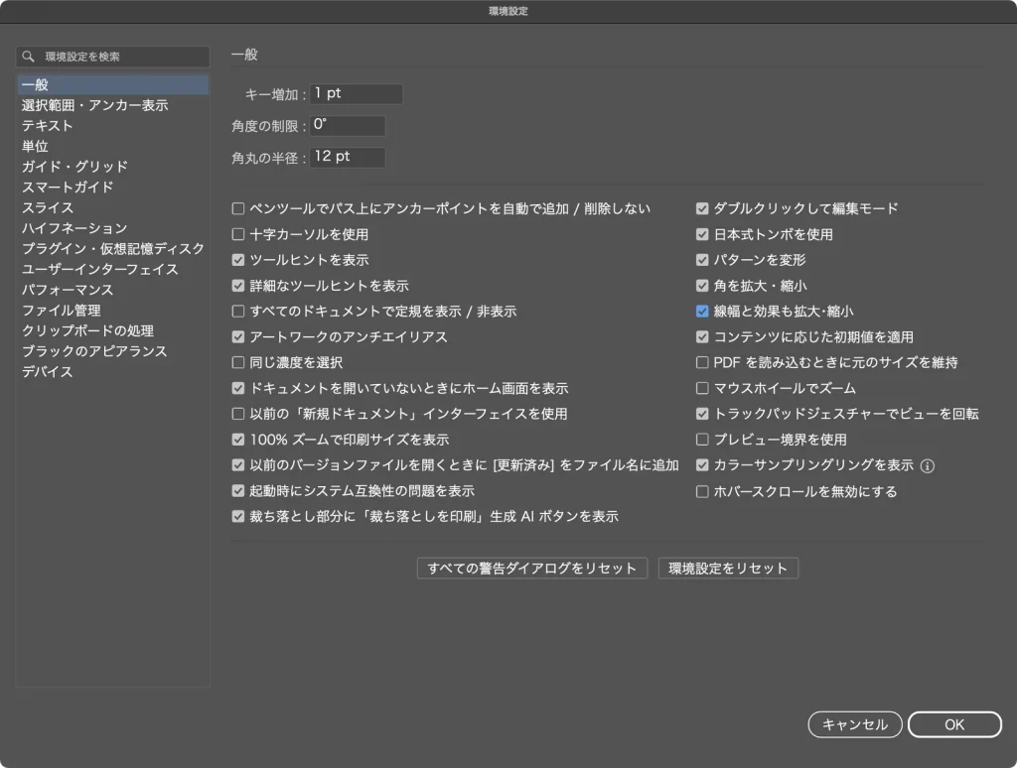Click the 角丸の半径 input field
Viewport: 1017px width, 768px height.
[x=348, y=158]
